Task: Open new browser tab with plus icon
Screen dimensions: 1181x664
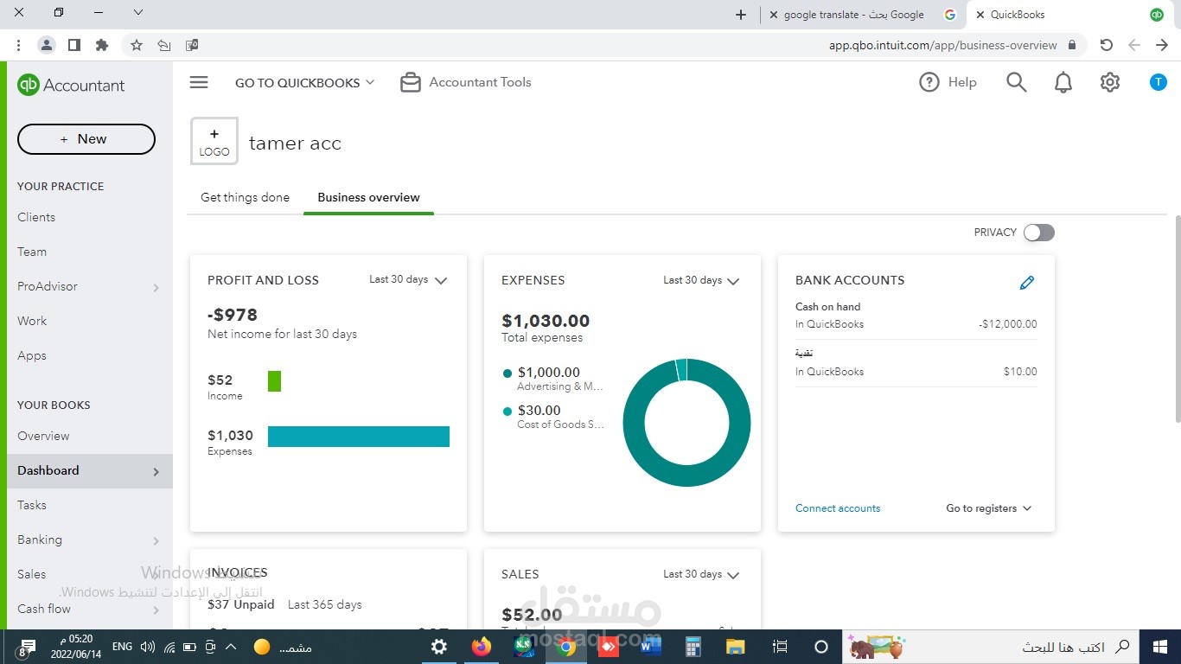Action: coord(741,15)
